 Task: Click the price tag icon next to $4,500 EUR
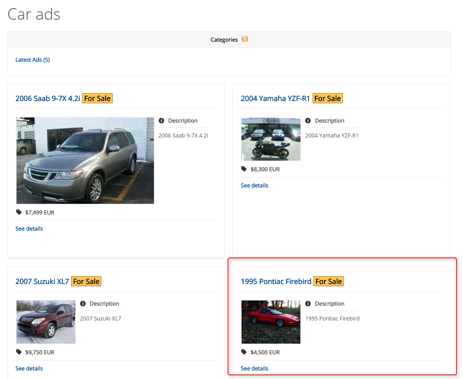244,352
